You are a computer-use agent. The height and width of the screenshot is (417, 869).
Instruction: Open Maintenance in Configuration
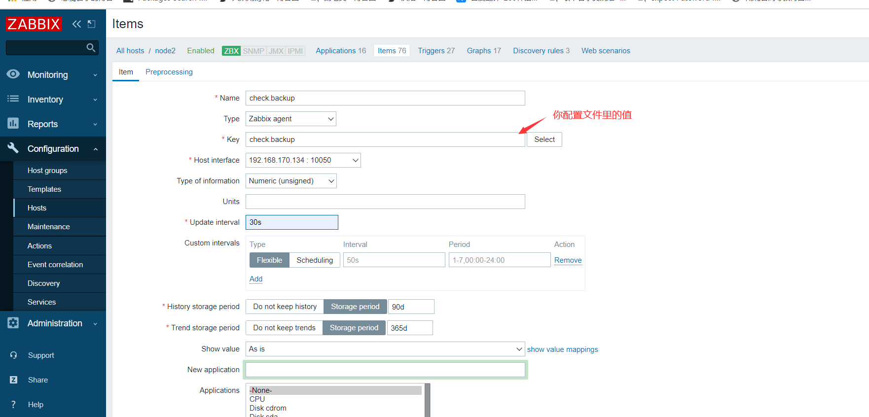(x=60, y=227)
